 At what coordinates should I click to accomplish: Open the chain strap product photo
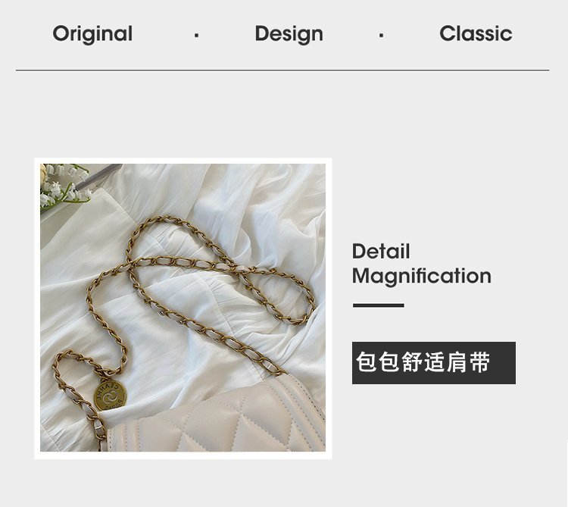point(183,308)
